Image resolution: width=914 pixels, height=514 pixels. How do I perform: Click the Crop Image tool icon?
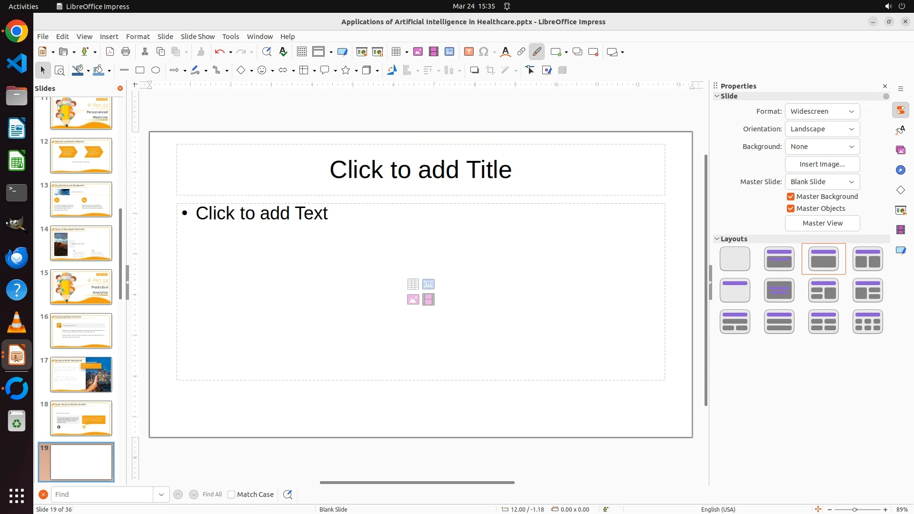[x=490, y=70]
